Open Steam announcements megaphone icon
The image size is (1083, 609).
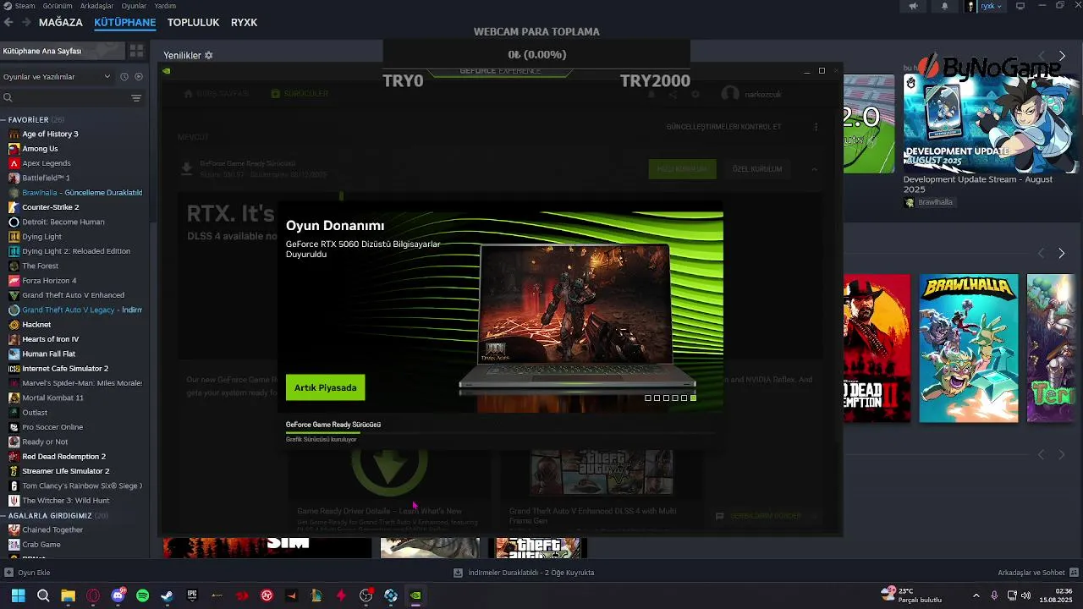click(913, 6)
